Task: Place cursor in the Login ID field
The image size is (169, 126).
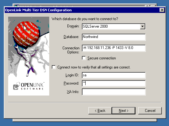Action: [x=114, y=75]
